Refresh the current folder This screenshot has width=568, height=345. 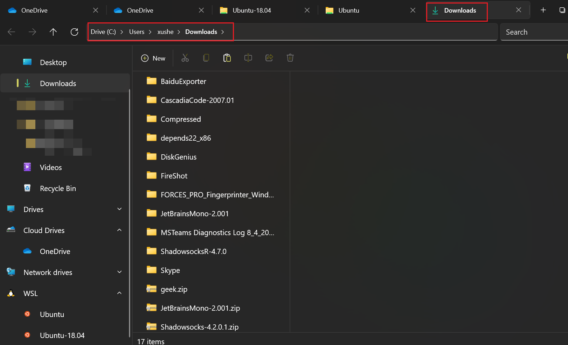tap(74, 32)
